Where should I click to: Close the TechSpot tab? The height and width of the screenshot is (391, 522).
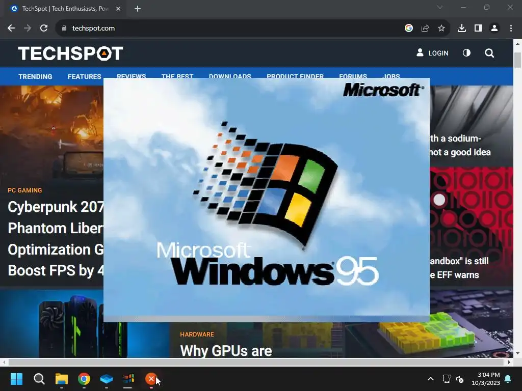click(x=118, y=9)
